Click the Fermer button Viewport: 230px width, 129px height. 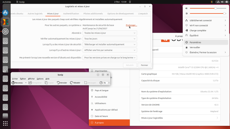[x=144, y=65]
